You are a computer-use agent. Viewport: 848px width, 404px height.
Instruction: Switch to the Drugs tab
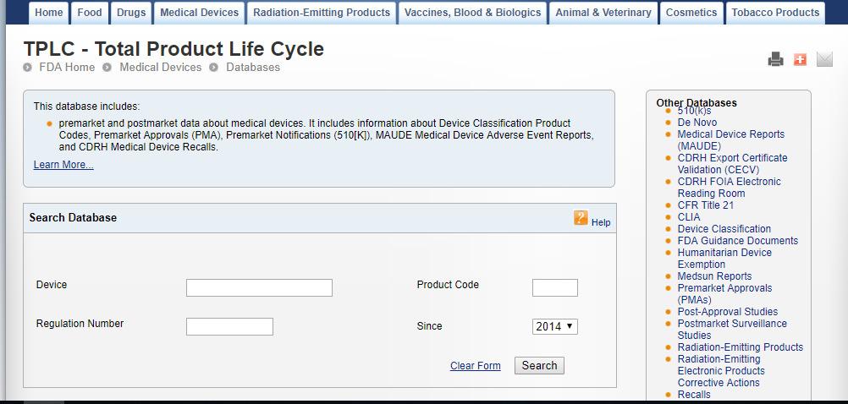131,13
